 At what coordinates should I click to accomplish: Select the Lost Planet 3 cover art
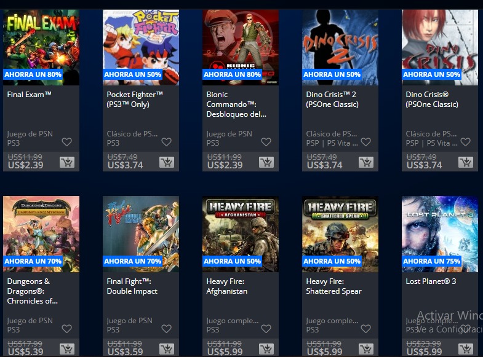[x=440, y=234]
